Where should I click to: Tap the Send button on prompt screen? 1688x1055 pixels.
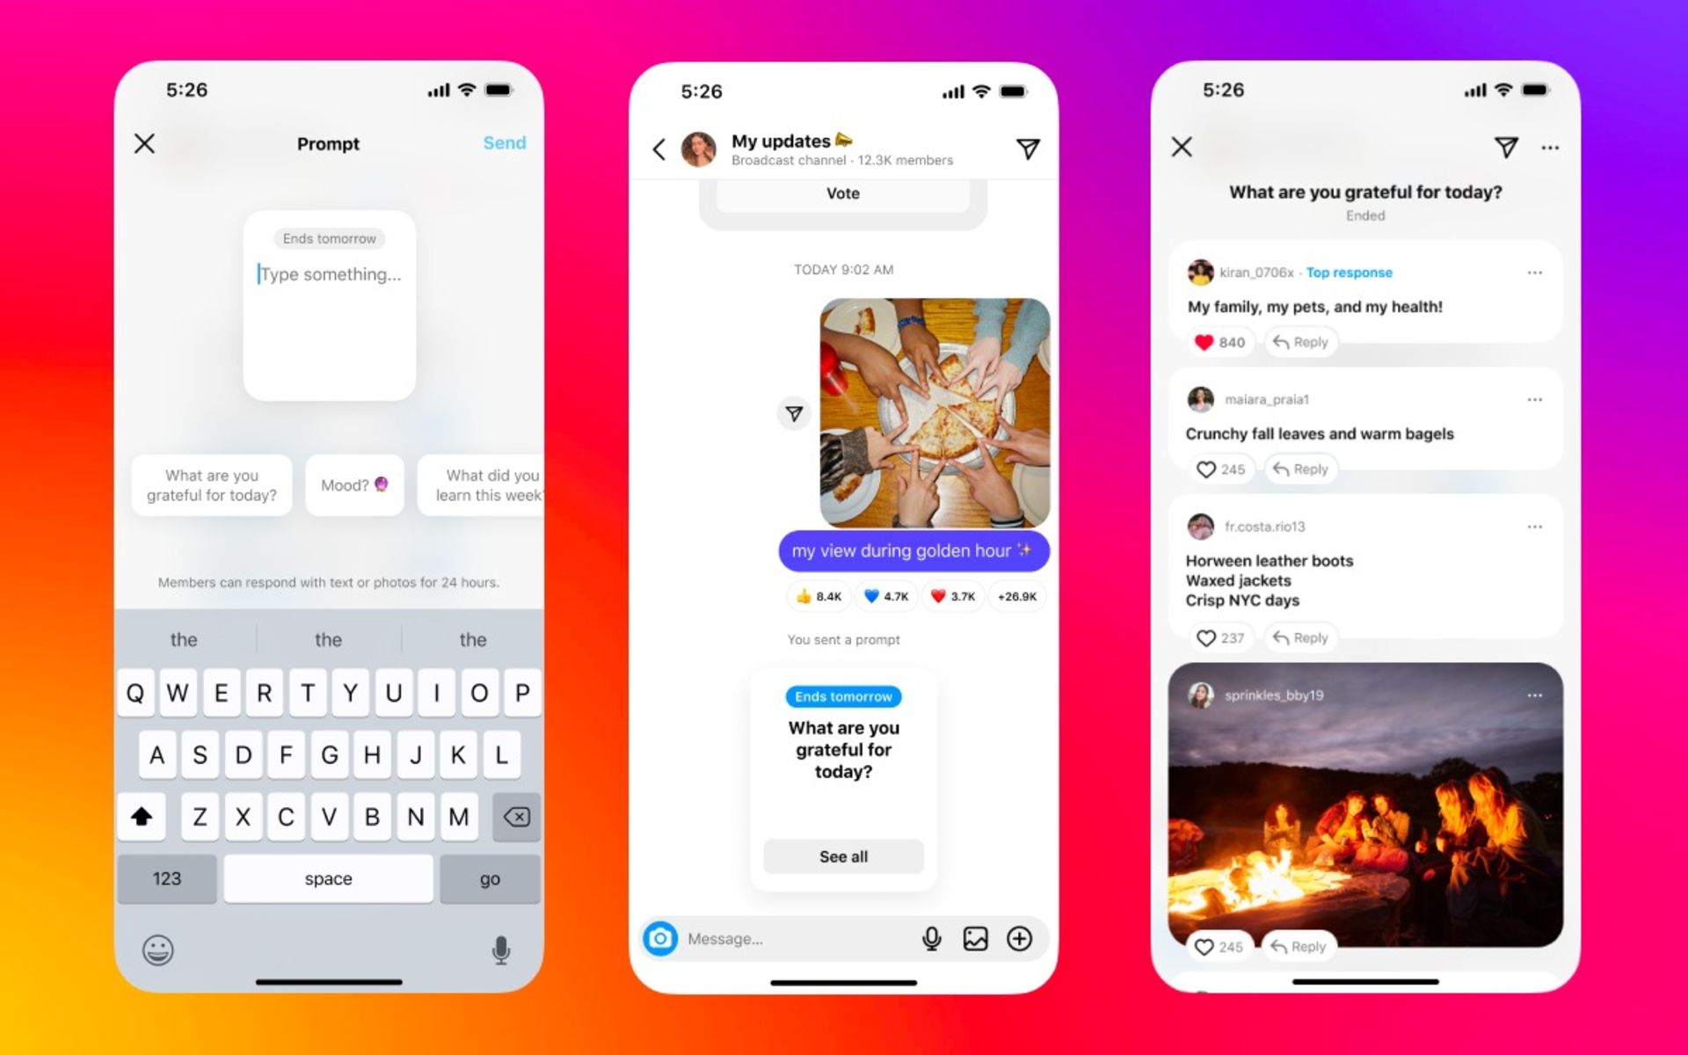(x=505, y=143)
